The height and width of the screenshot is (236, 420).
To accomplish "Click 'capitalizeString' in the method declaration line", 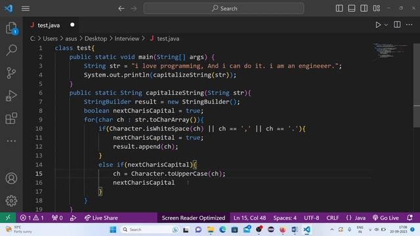I will pyautogui.click(x=175, y=92).
